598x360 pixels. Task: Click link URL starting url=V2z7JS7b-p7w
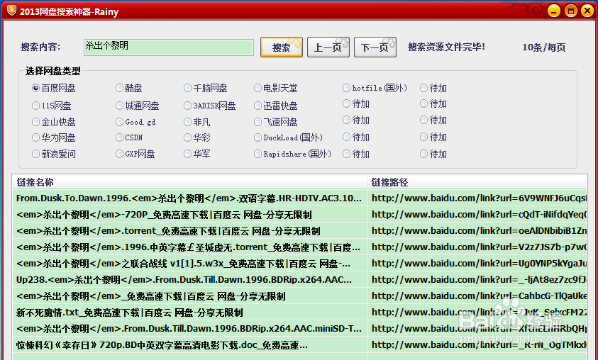click(x=479, y=247)
